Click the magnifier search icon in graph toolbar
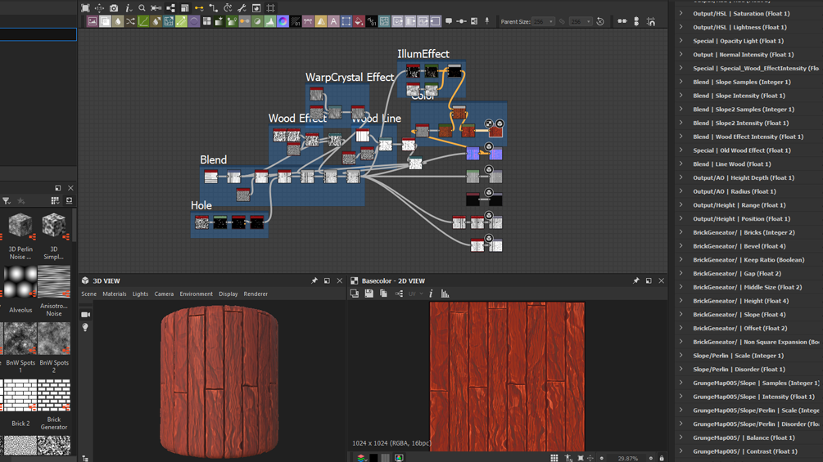The image size is (823, 462). 142,8
